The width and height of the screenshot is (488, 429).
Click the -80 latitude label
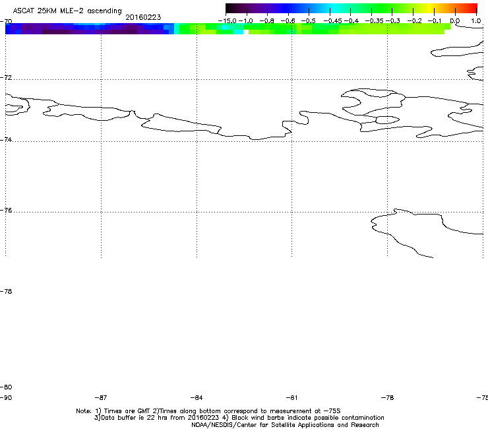coord(6,387)
